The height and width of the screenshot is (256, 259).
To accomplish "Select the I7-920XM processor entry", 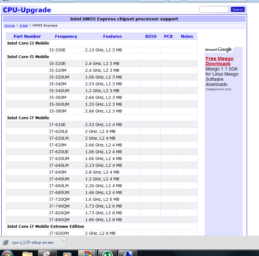I will tap(59, 233).
